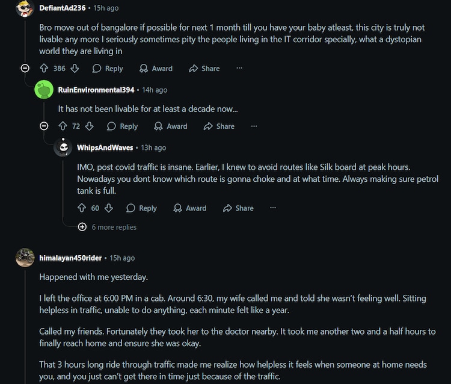
Task: Collapse RuinEnvironmental394's reply thread
Action: tap(44, 126)
